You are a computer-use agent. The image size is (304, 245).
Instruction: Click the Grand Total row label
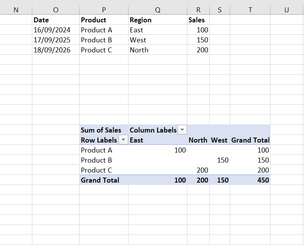coord(100,180)
